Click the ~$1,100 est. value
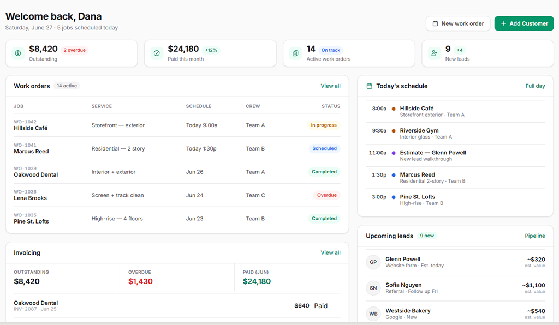Screen dimensions: 559x325 [x=534, y=285]
